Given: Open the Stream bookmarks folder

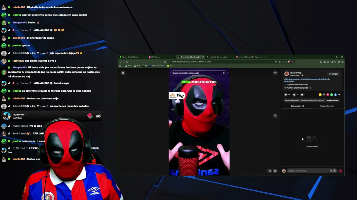Looking at the screenshot, I should click(x=129, y=66).
